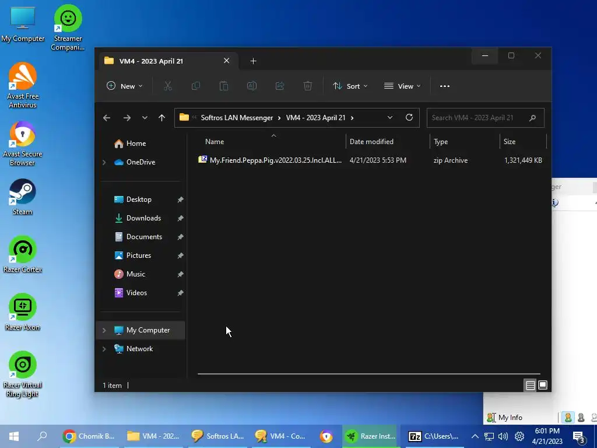Viewport: 597px width, 448px height.
Task: Click the Share toolbar icon
Action: [x=280, y=86]
